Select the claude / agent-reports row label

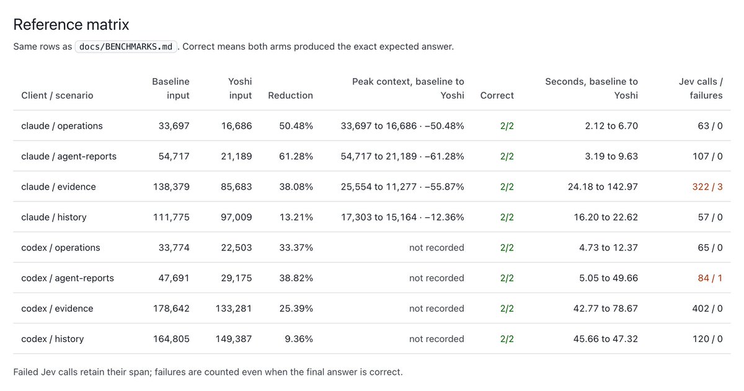pos(69,156)
